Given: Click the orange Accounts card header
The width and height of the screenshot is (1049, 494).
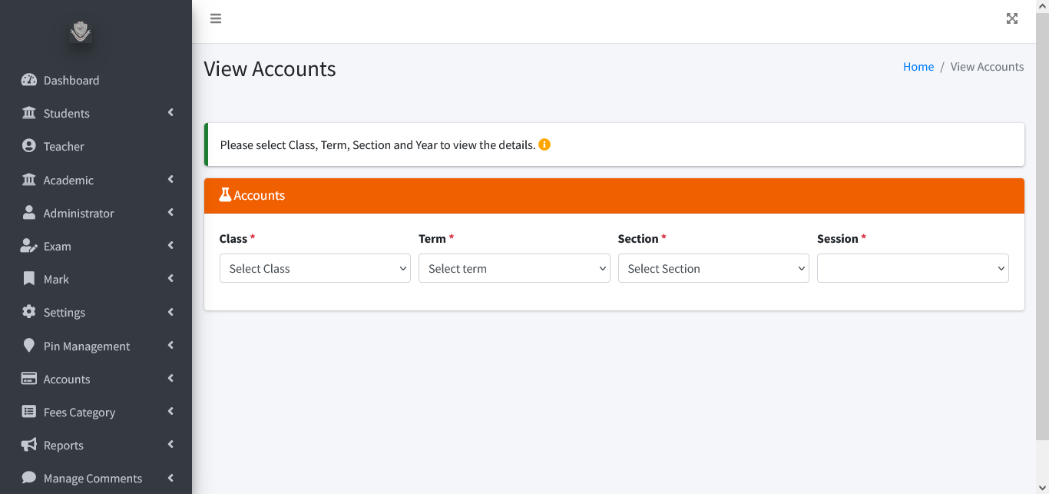Looking at the screenshot, I should [614, 196].
